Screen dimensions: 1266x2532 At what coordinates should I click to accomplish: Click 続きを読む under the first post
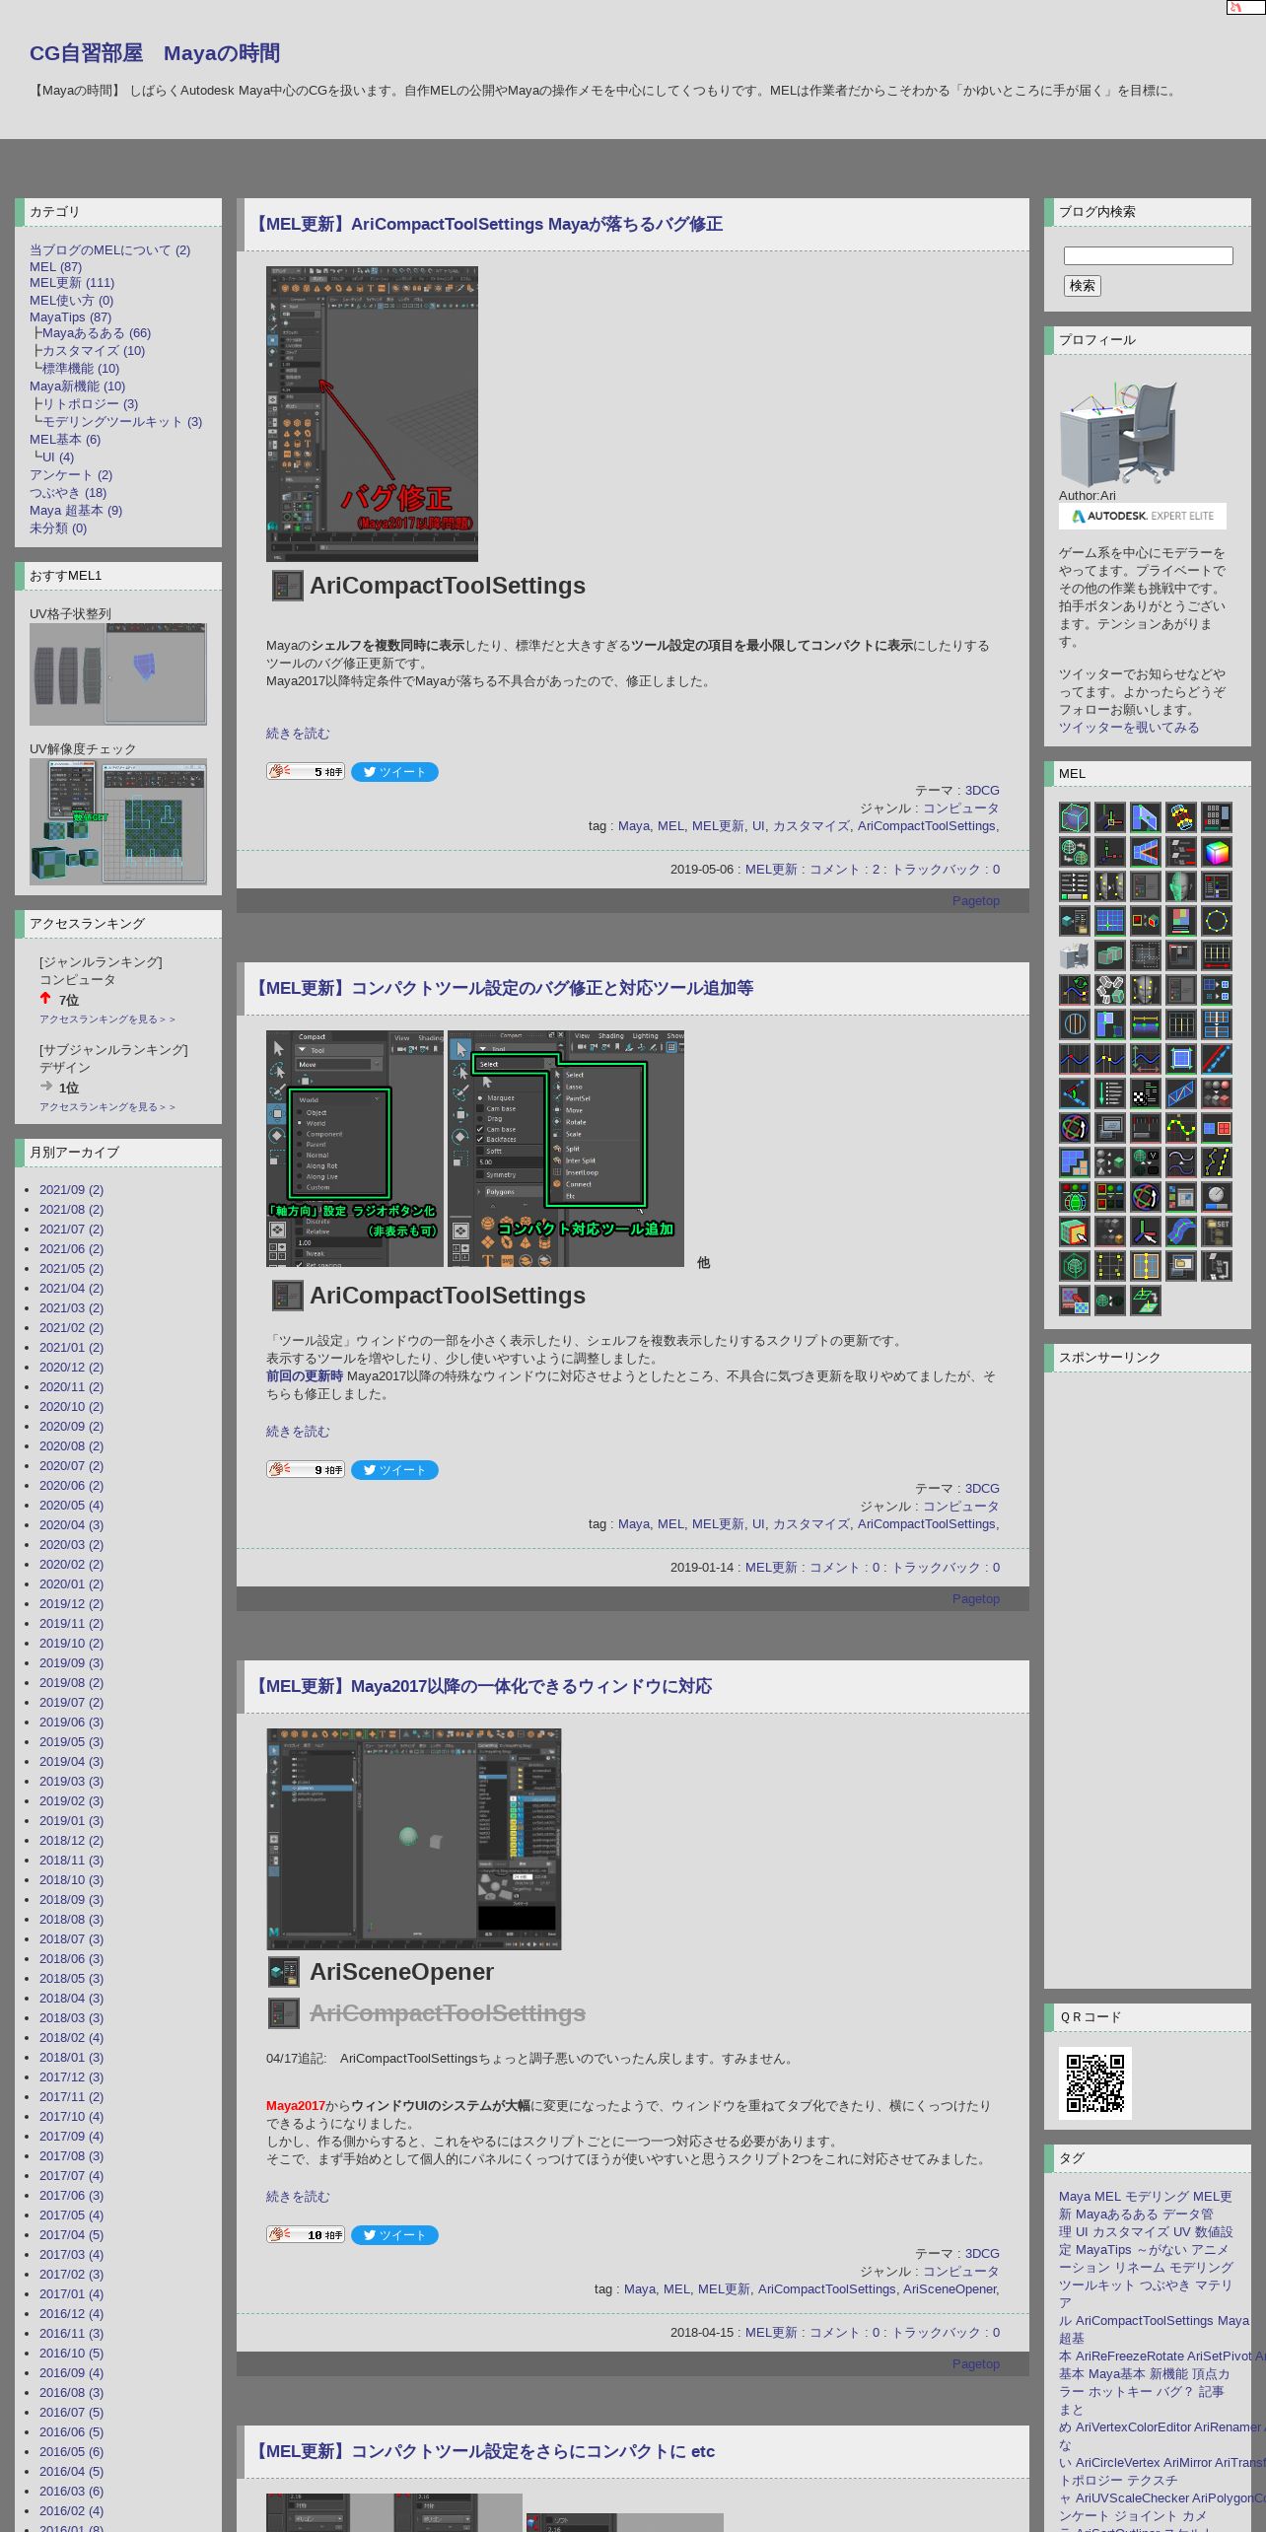pos(298,733)
